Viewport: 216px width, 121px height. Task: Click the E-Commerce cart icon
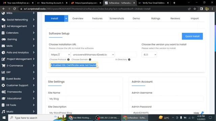(x=3, y=66)
